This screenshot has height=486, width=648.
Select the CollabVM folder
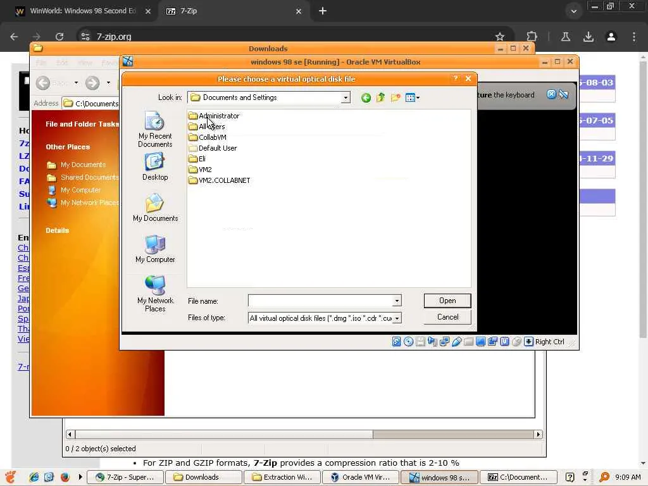pos(208,137)
